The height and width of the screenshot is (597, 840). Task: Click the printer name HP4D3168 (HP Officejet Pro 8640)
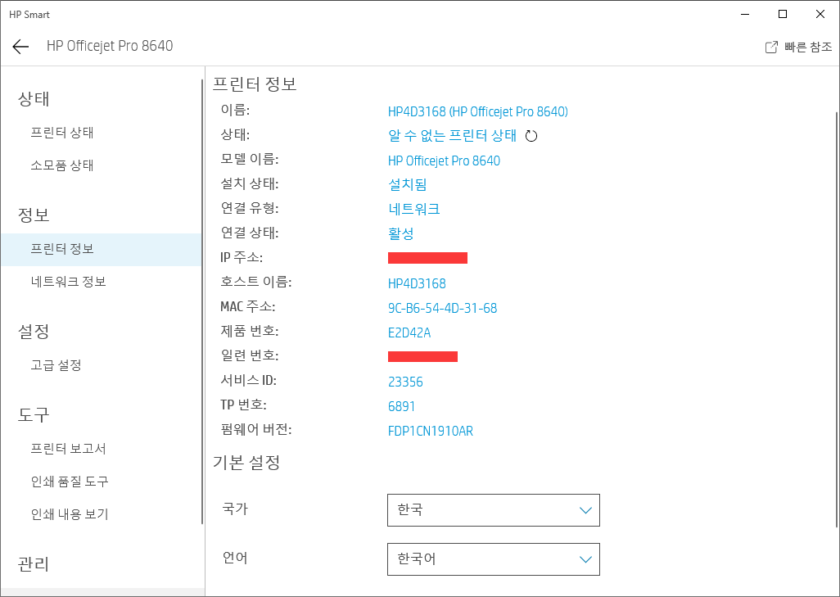[x=478, y=111]
